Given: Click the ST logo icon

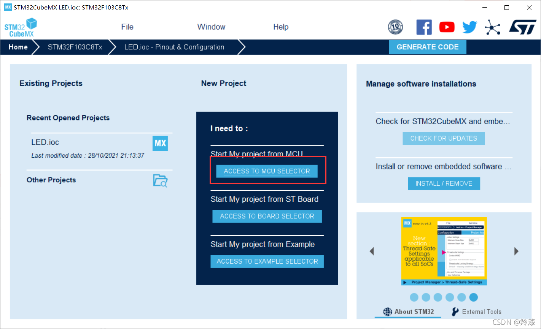Looking at the screenshot, I should (523, 27).
